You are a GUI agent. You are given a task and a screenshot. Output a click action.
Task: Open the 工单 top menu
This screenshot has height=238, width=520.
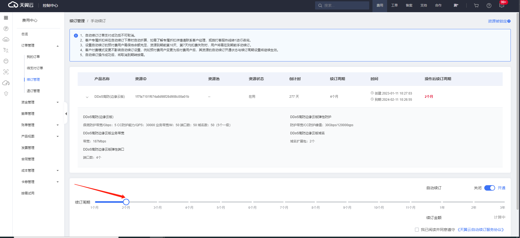click(x=394, y=5)
